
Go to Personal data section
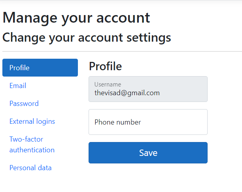tap(30, 168)
